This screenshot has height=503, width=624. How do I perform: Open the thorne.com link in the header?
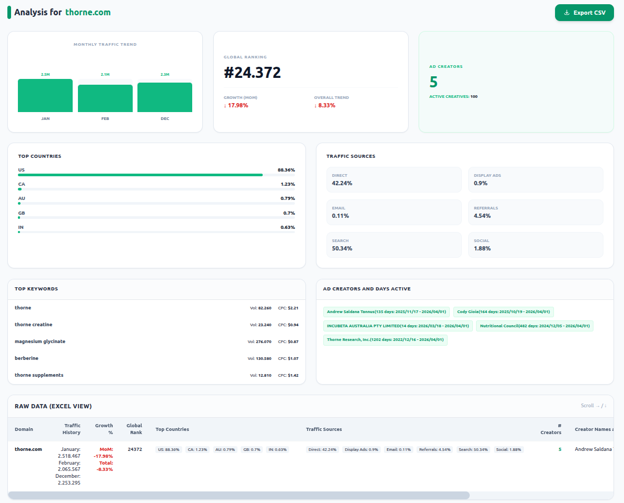pos(88,12)
